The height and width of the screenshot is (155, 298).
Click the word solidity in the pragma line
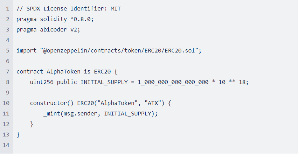point(54,19)
